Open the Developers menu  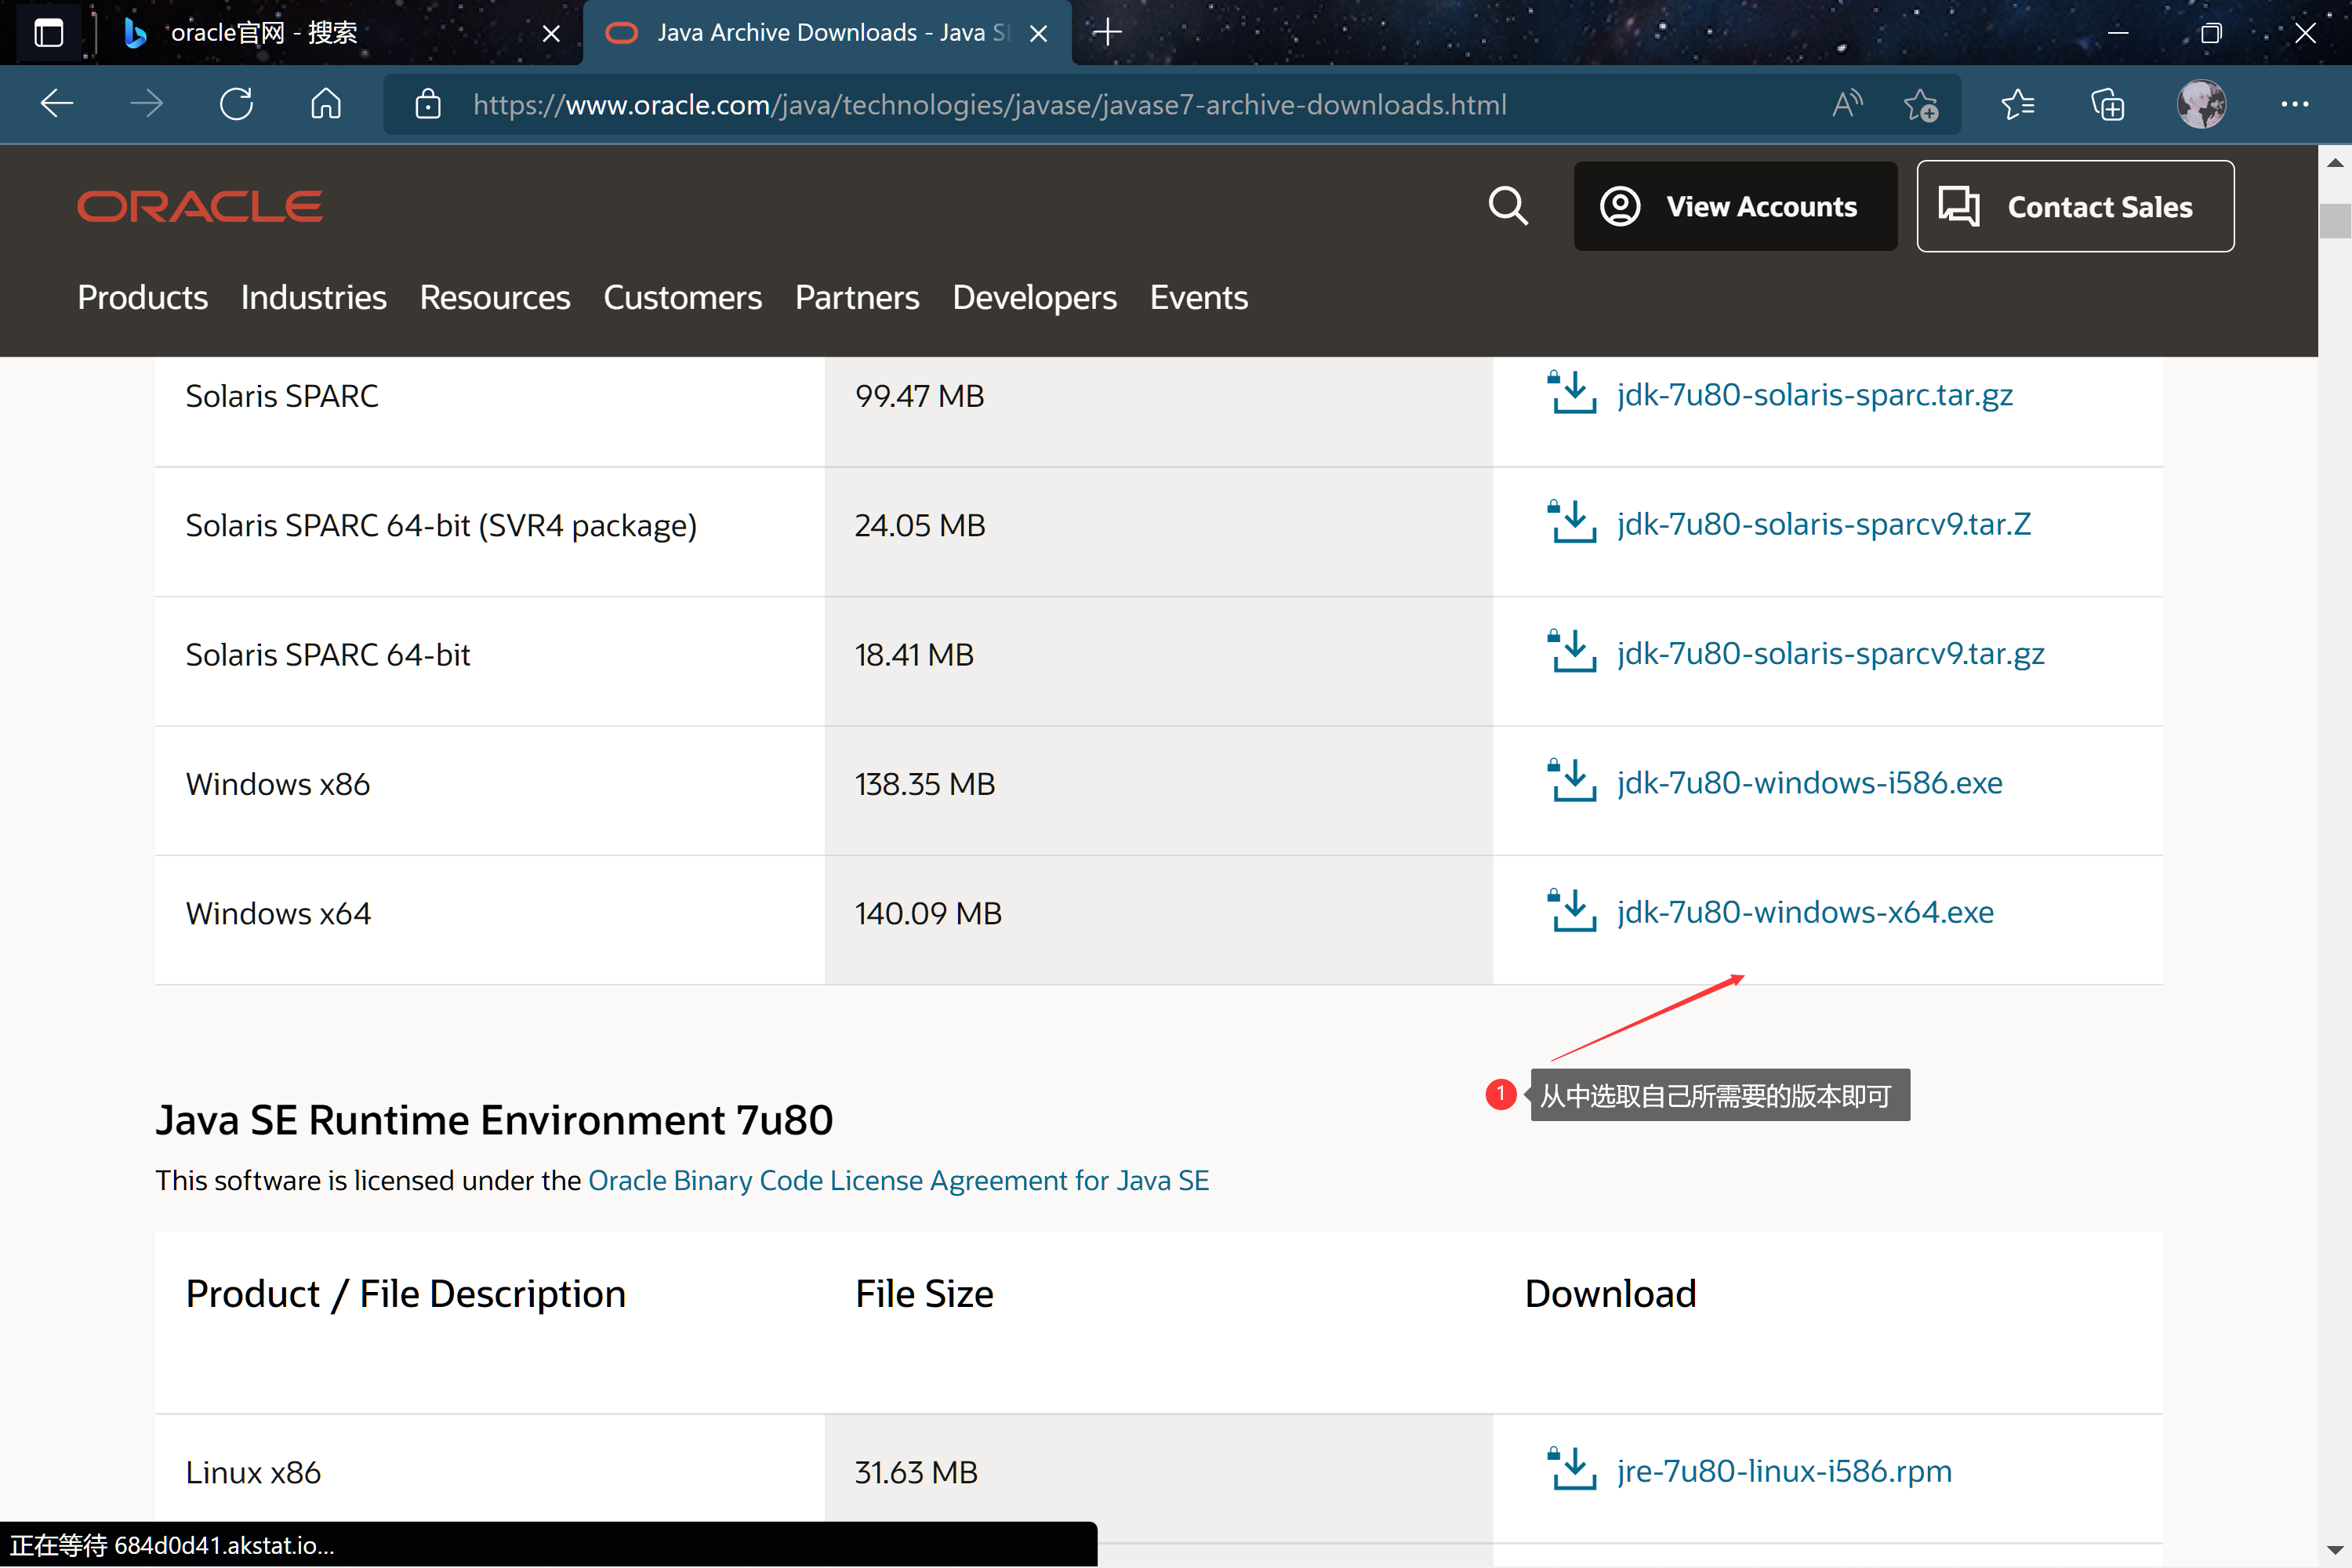pyautogui.click(x=1035, y=298)
